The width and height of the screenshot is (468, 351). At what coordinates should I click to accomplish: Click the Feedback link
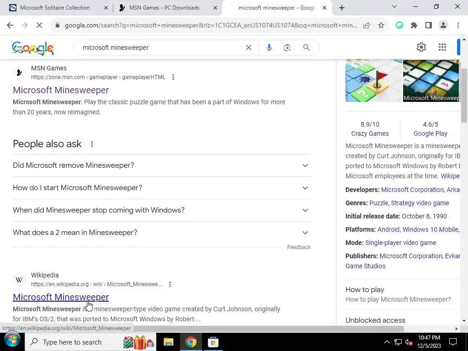(x=299, y=247)
